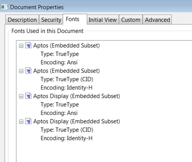Collapse the Aptos Display font with Identity-H encoding
Screen dimensions: 192x162
coord(21,122)
